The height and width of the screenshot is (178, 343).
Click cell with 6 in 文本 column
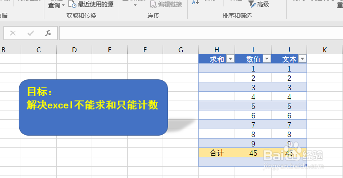tap(289, 115)
